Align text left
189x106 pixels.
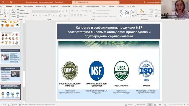pos(72,15)
